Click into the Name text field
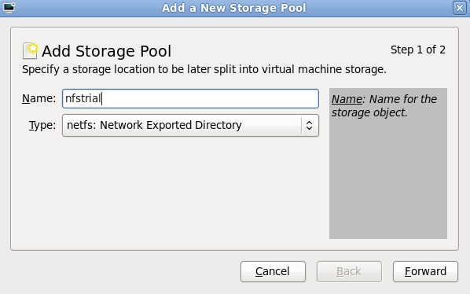This screenshot has height=294, width=470. point(190,98)
